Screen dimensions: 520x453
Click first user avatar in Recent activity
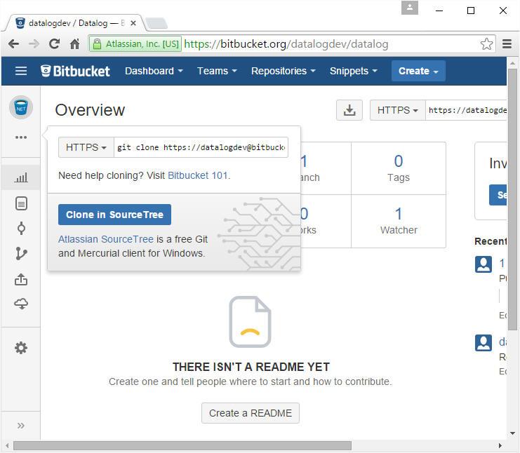pyautogui.click(x=484, y=264)
